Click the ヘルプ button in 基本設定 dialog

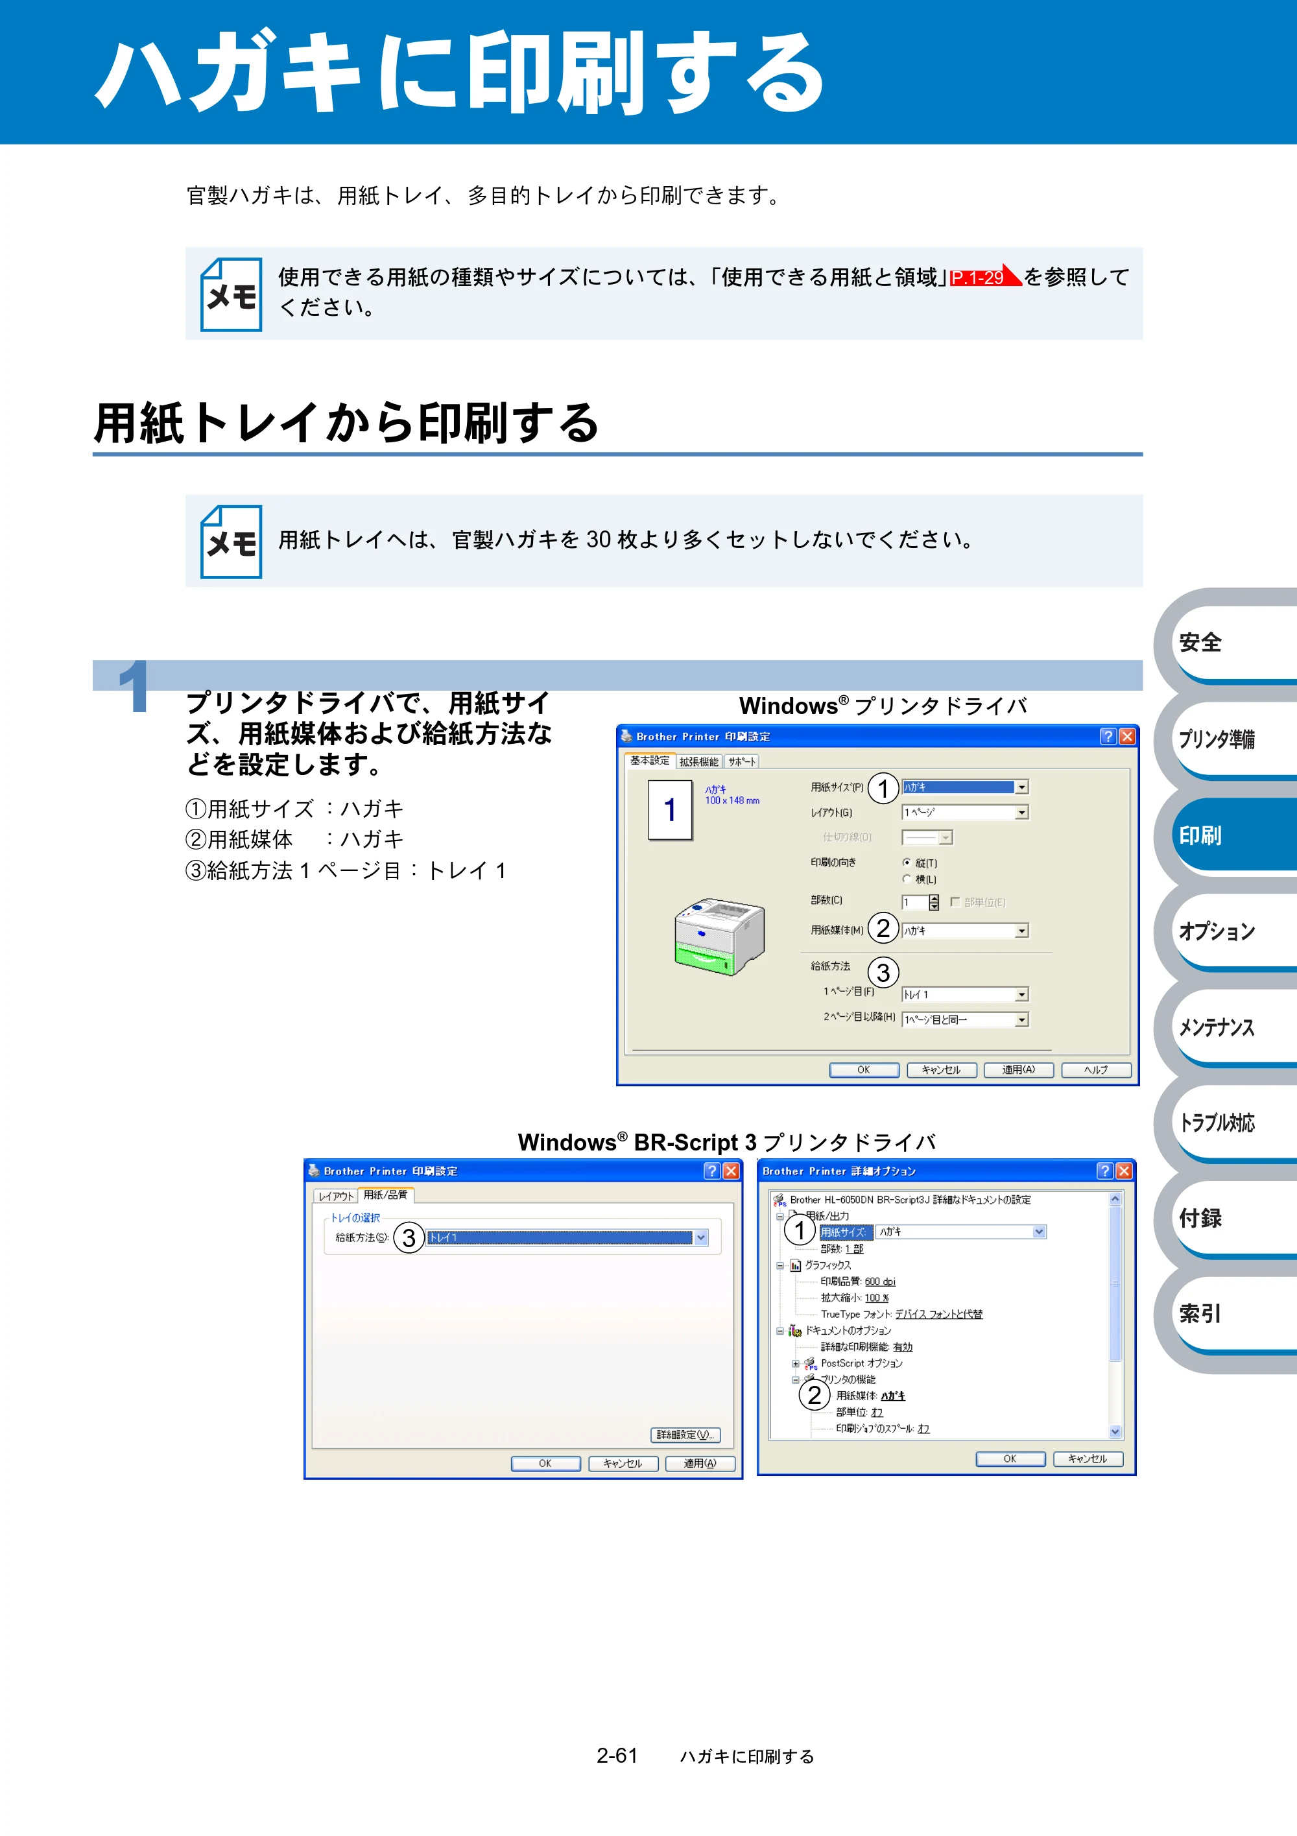[x=1097, y=1070]
